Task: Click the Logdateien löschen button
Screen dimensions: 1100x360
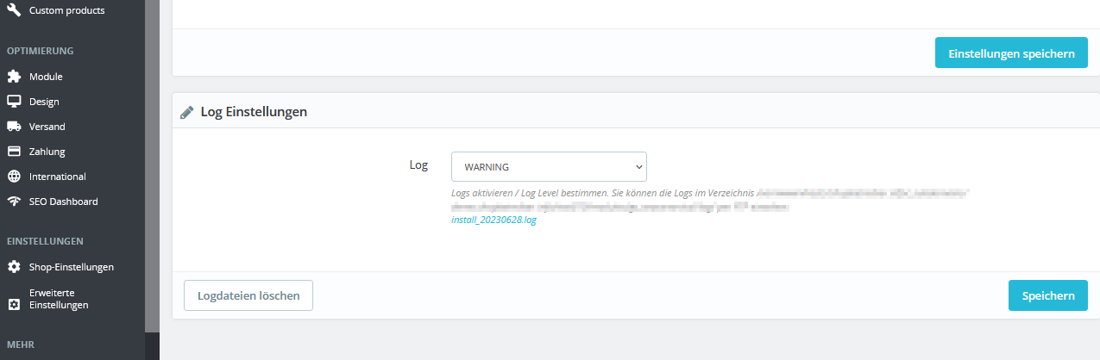Action: click(x=248, y=295)
